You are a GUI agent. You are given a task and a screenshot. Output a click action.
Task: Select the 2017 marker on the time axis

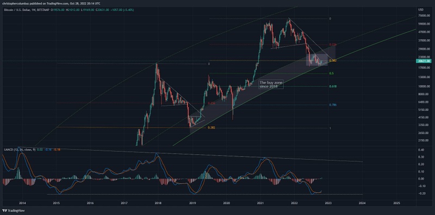point(125,204)
